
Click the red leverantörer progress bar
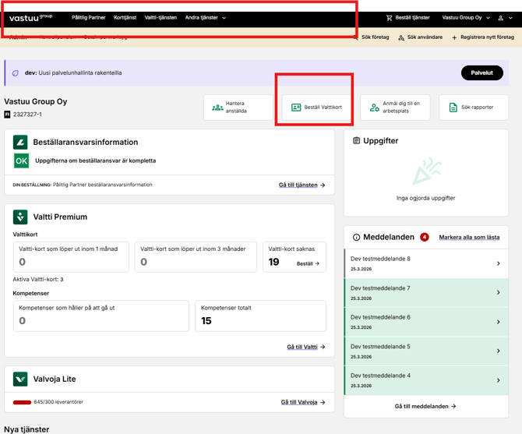(x=22, y=402)
